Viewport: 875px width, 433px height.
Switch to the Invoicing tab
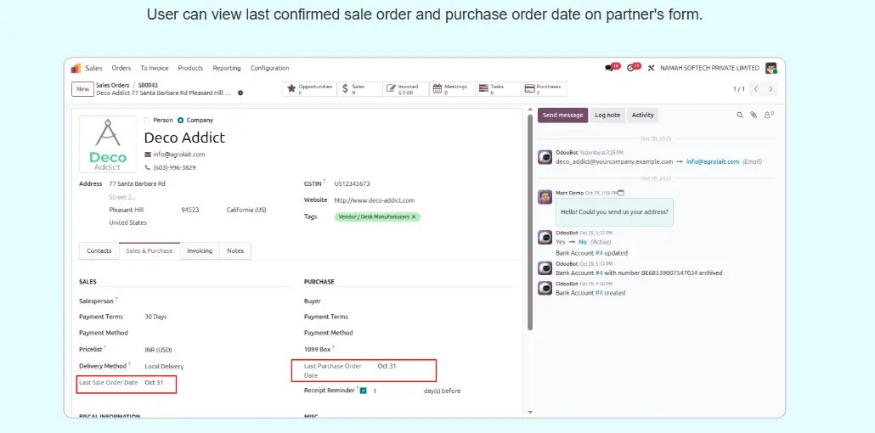[200, 250]
